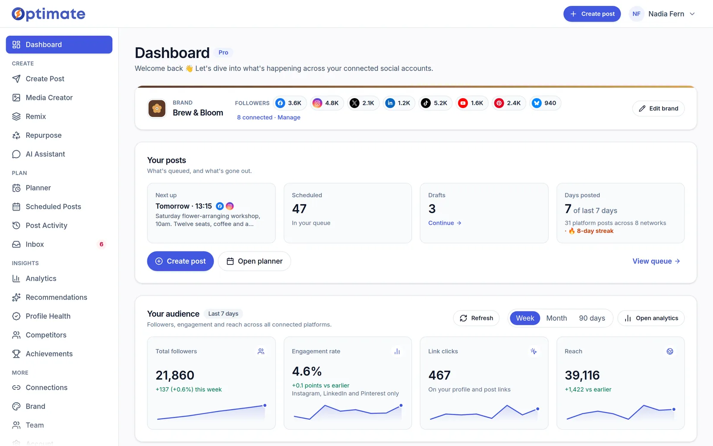Click the Facebook 3.6K followers chip

(x=290, y=103)
